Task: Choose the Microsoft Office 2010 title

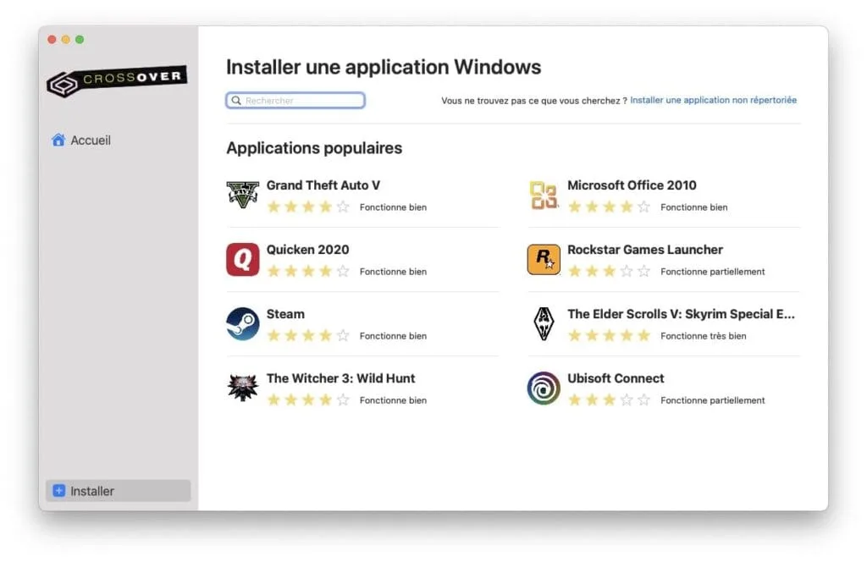Action: click(632, 185)
